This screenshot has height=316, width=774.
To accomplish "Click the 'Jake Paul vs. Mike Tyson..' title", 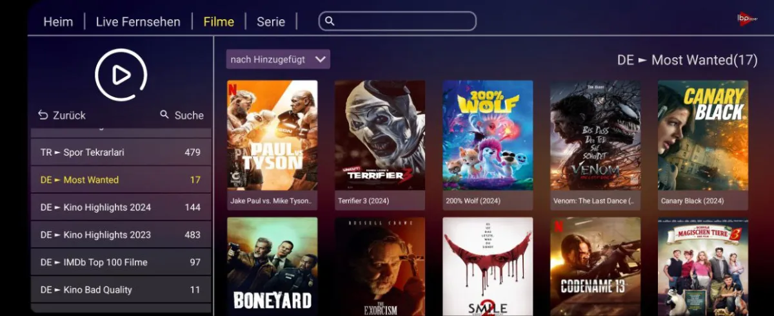I will coord(271,201).
